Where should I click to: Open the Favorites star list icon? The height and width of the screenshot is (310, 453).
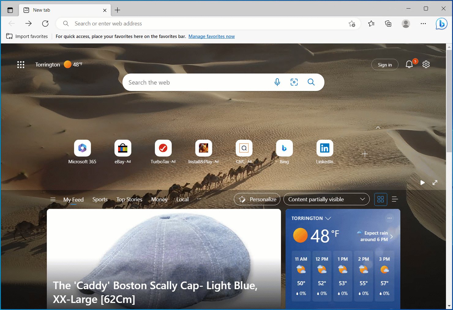pyautogui.click(x=371, y=24)
